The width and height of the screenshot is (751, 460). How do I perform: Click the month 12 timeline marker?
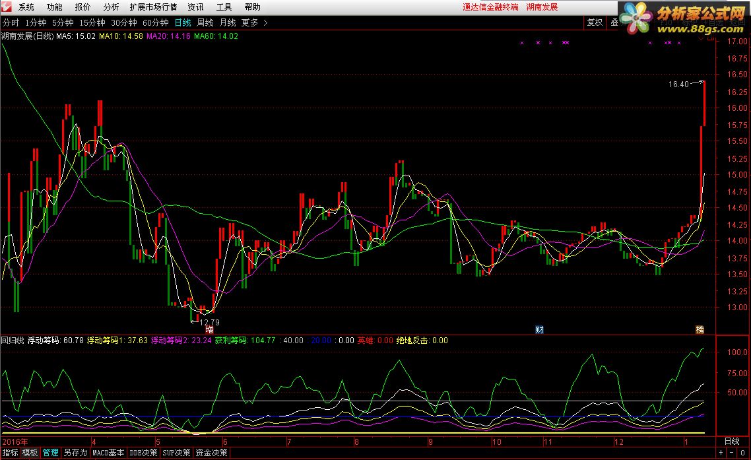click(619, 442)
